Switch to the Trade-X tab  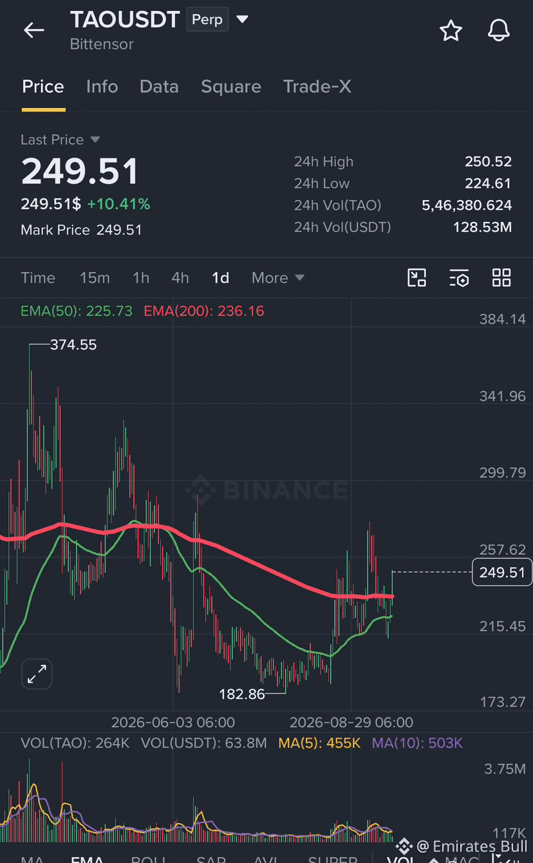317,86
